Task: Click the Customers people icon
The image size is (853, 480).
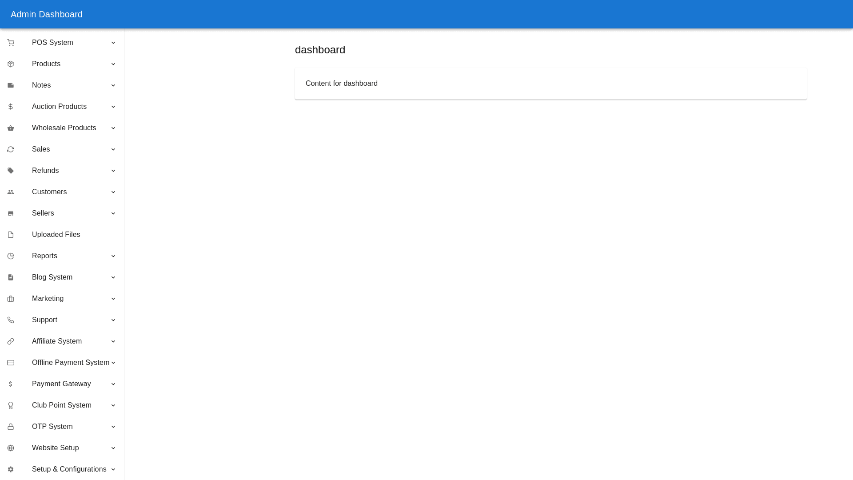Action: [x=11, y=192]
